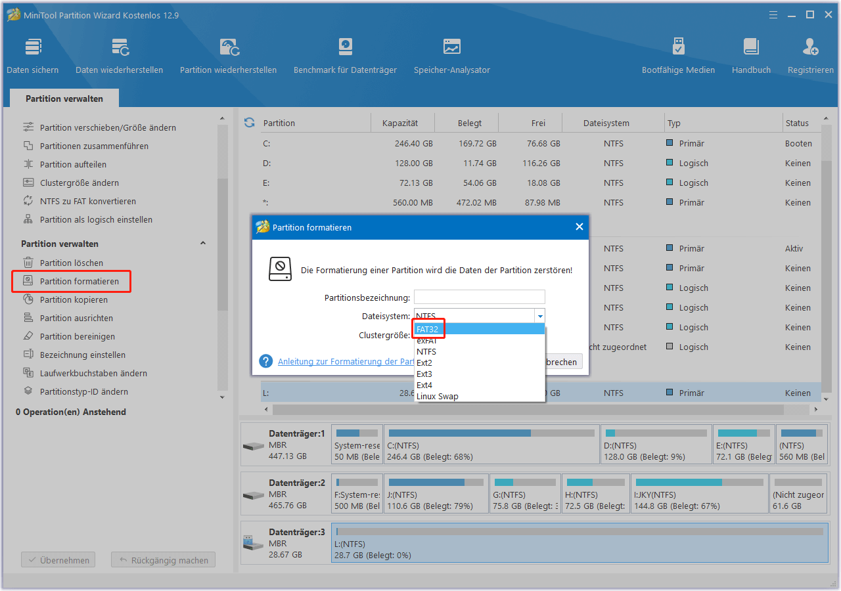Select J:(NTFS) block on Datenträger 2
This screenshot has width=841, height=591.
tap(436, 492)
